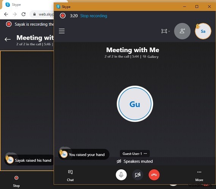End the call with red hang-up button

[154, 175]
